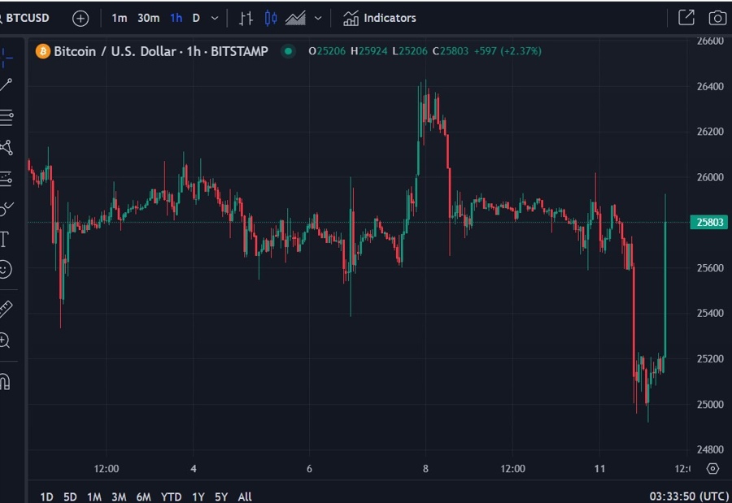Select the 1h timeframe
Screen dimensions: 732x503
point(176,18)
